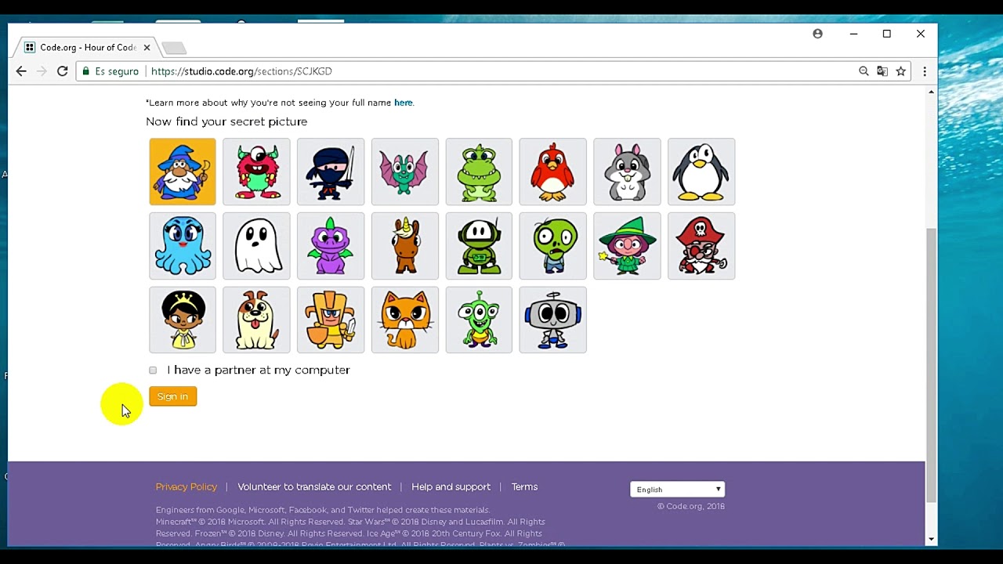Open the Help and support link
Image resolution: width=1003 pixels, height=564 pixels.
(451, 486)
